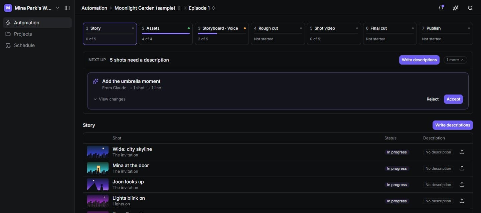The height and width of the screenshot is (213, 481).
Task: Click the Add the umbrella moment title
Action: pos(131,81)
